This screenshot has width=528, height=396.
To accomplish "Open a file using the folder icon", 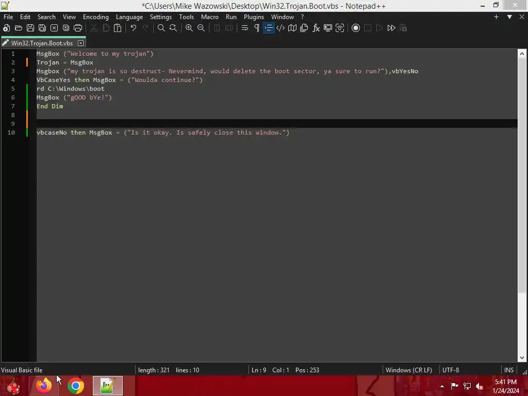I will (19, 28).
